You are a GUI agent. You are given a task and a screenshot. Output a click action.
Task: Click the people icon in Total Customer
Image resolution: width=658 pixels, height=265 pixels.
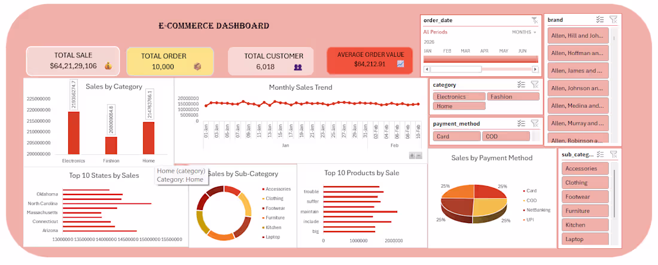[x=298, y=66]
